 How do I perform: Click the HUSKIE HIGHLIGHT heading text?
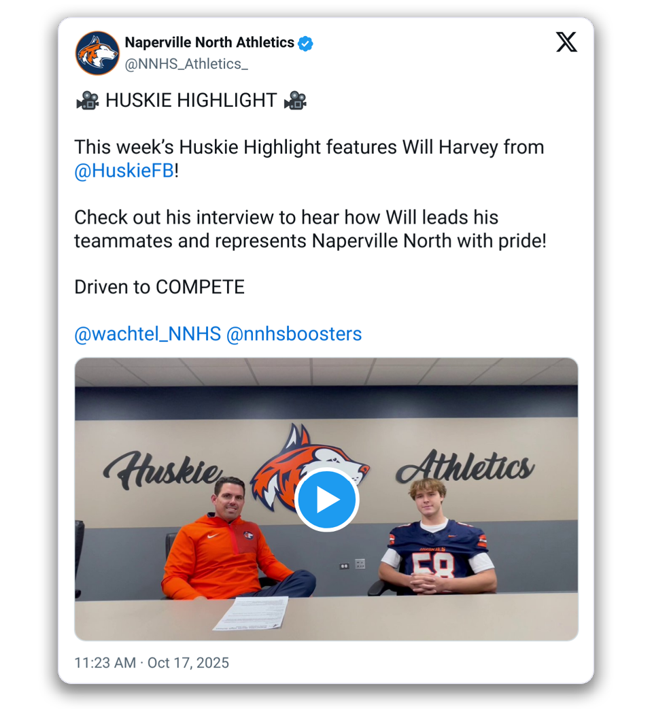[x=191, y=101]
